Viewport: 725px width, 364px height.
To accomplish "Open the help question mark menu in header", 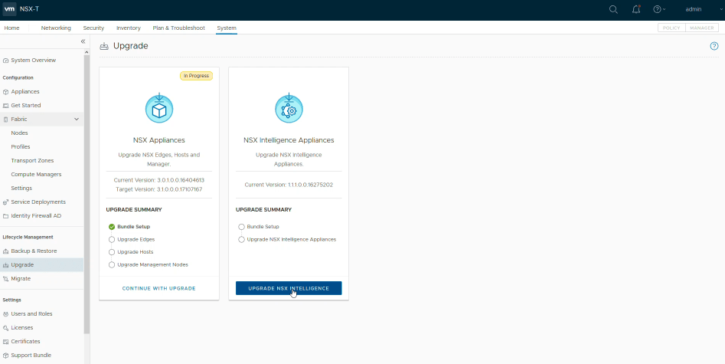I will [x=658, y=9].
